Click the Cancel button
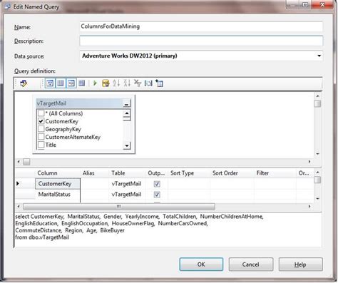This screenshot has width=338, height=283. pyautogui.click(x=251, y=264)
